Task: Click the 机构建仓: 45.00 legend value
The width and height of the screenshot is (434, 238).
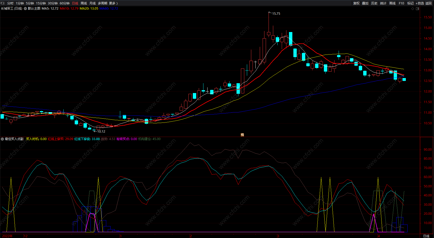Action: tap(149, 139)
